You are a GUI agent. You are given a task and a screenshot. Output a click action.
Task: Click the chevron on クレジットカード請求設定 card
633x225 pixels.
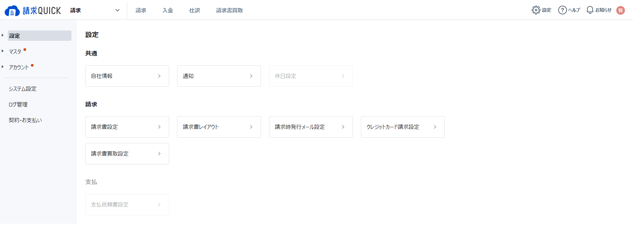[435, 127]
